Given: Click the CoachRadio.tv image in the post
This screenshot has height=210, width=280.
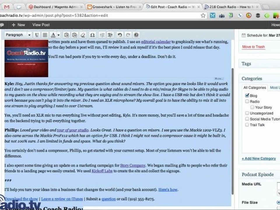Looking at the screenshot, I should (x=26, y=58).
